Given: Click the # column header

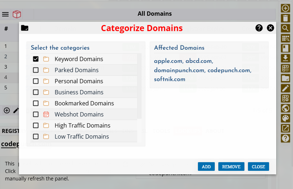Looking at the screenshot, I should click(x=6, y=29).
